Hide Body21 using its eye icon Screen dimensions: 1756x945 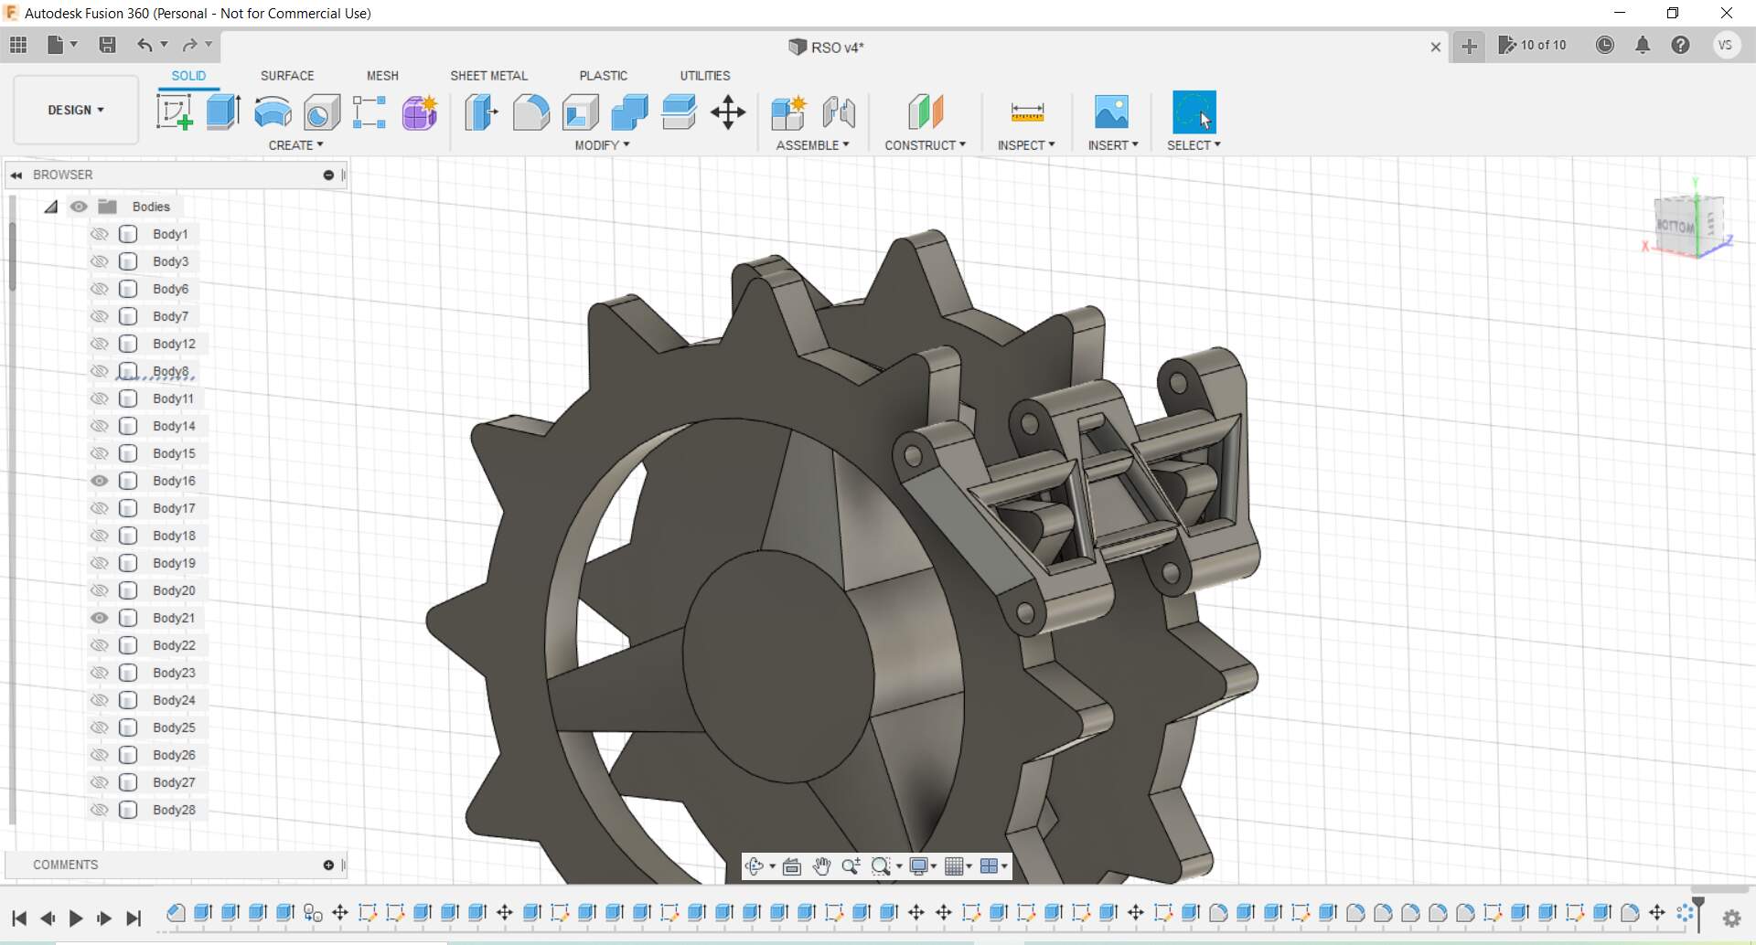[x=100, y=618]
